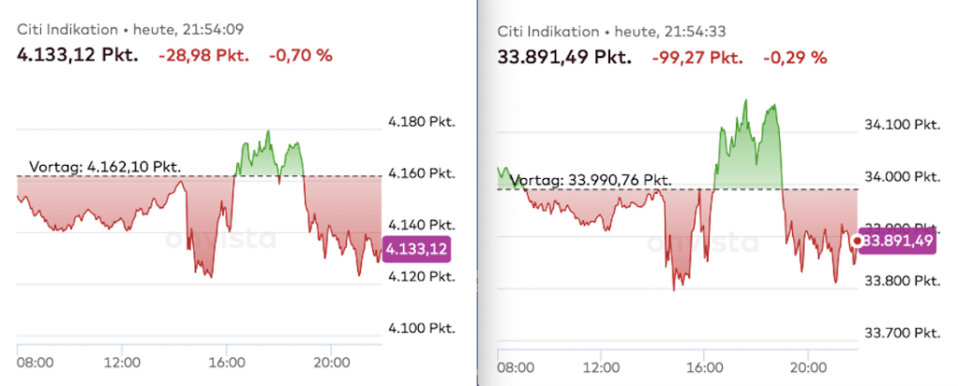The width and height of the screenshot is (958, 386).
Task: Click 16:00 on the left chart time axis
Action: click(x=229, y=363)
